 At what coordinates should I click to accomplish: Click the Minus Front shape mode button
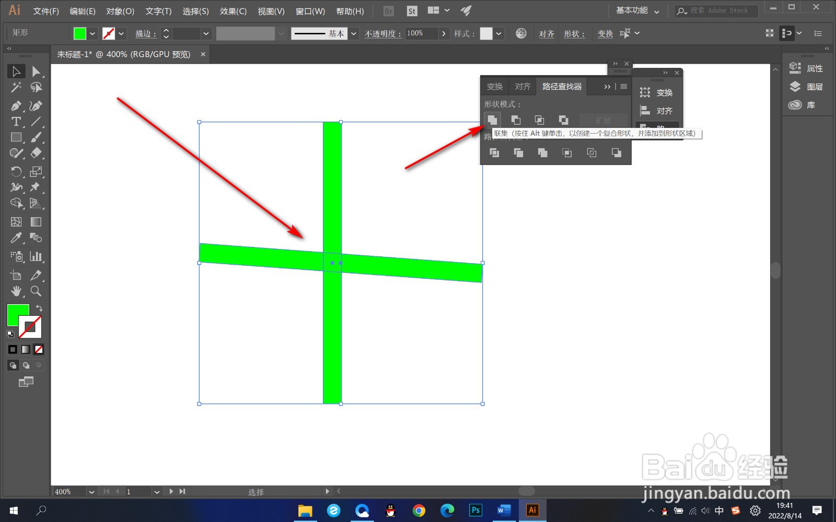coord(516,120)
